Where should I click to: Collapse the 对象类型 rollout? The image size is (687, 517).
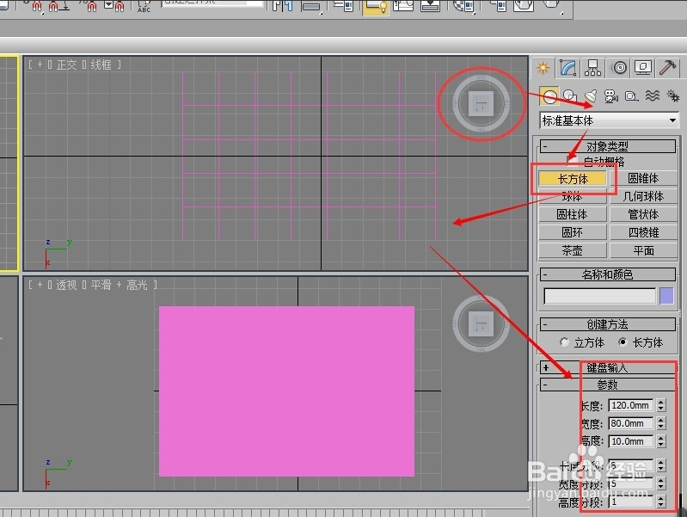click(607, 146)
